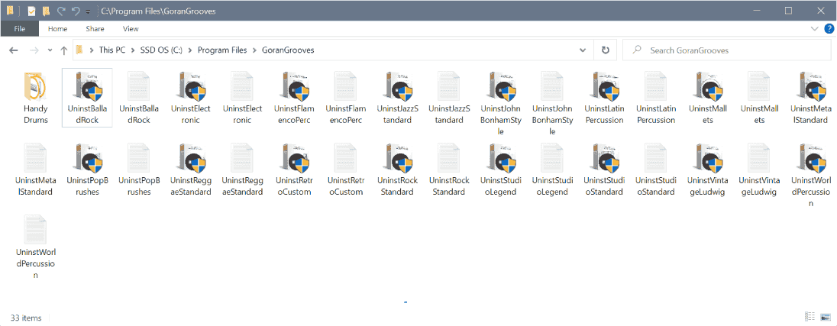The width and height of the screenshot is (837, 326).
Task: Select UninstLatinPercussion plain document file
Action: pos(656,98)
